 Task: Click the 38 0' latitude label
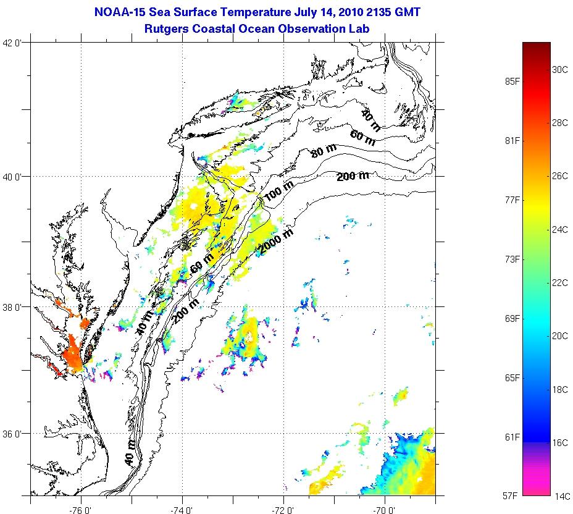click(x=12, y=307)
